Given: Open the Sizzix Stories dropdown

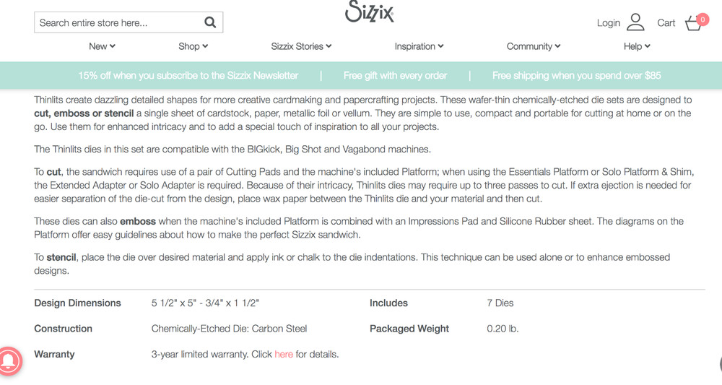Looking at the screenshot, I should point(301,46).
